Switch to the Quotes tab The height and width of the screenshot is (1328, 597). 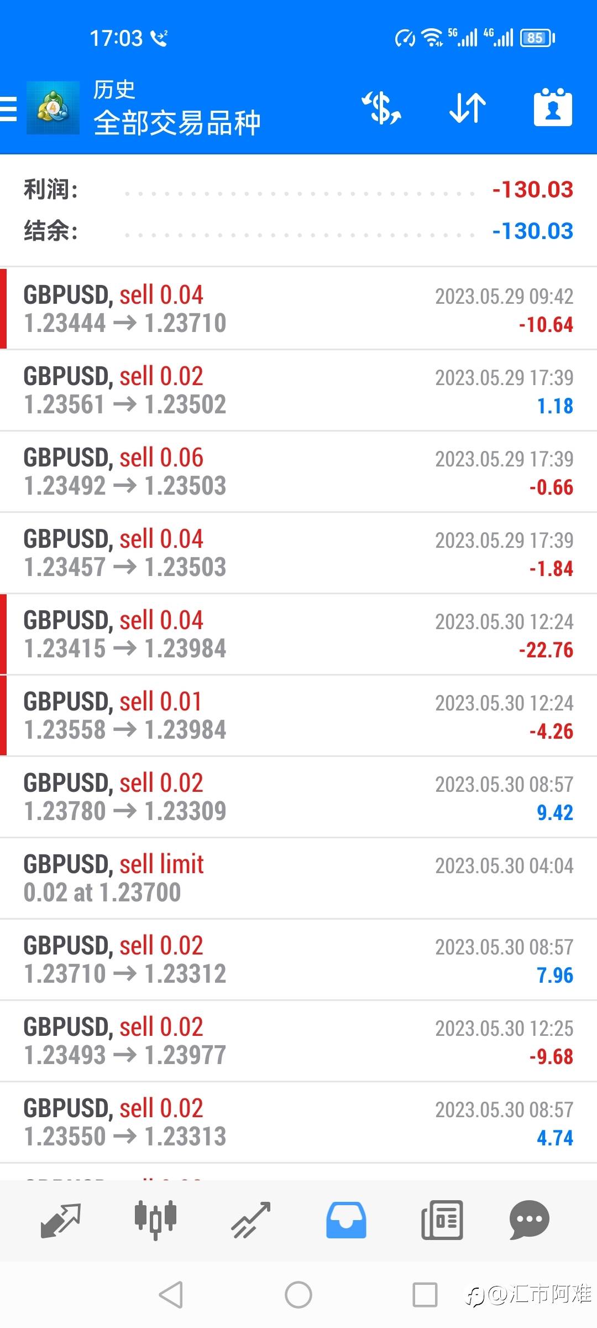(61, 1220)
